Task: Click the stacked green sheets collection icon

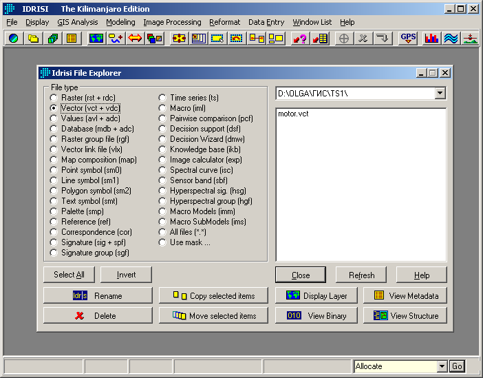Action: tap(52, 39)
